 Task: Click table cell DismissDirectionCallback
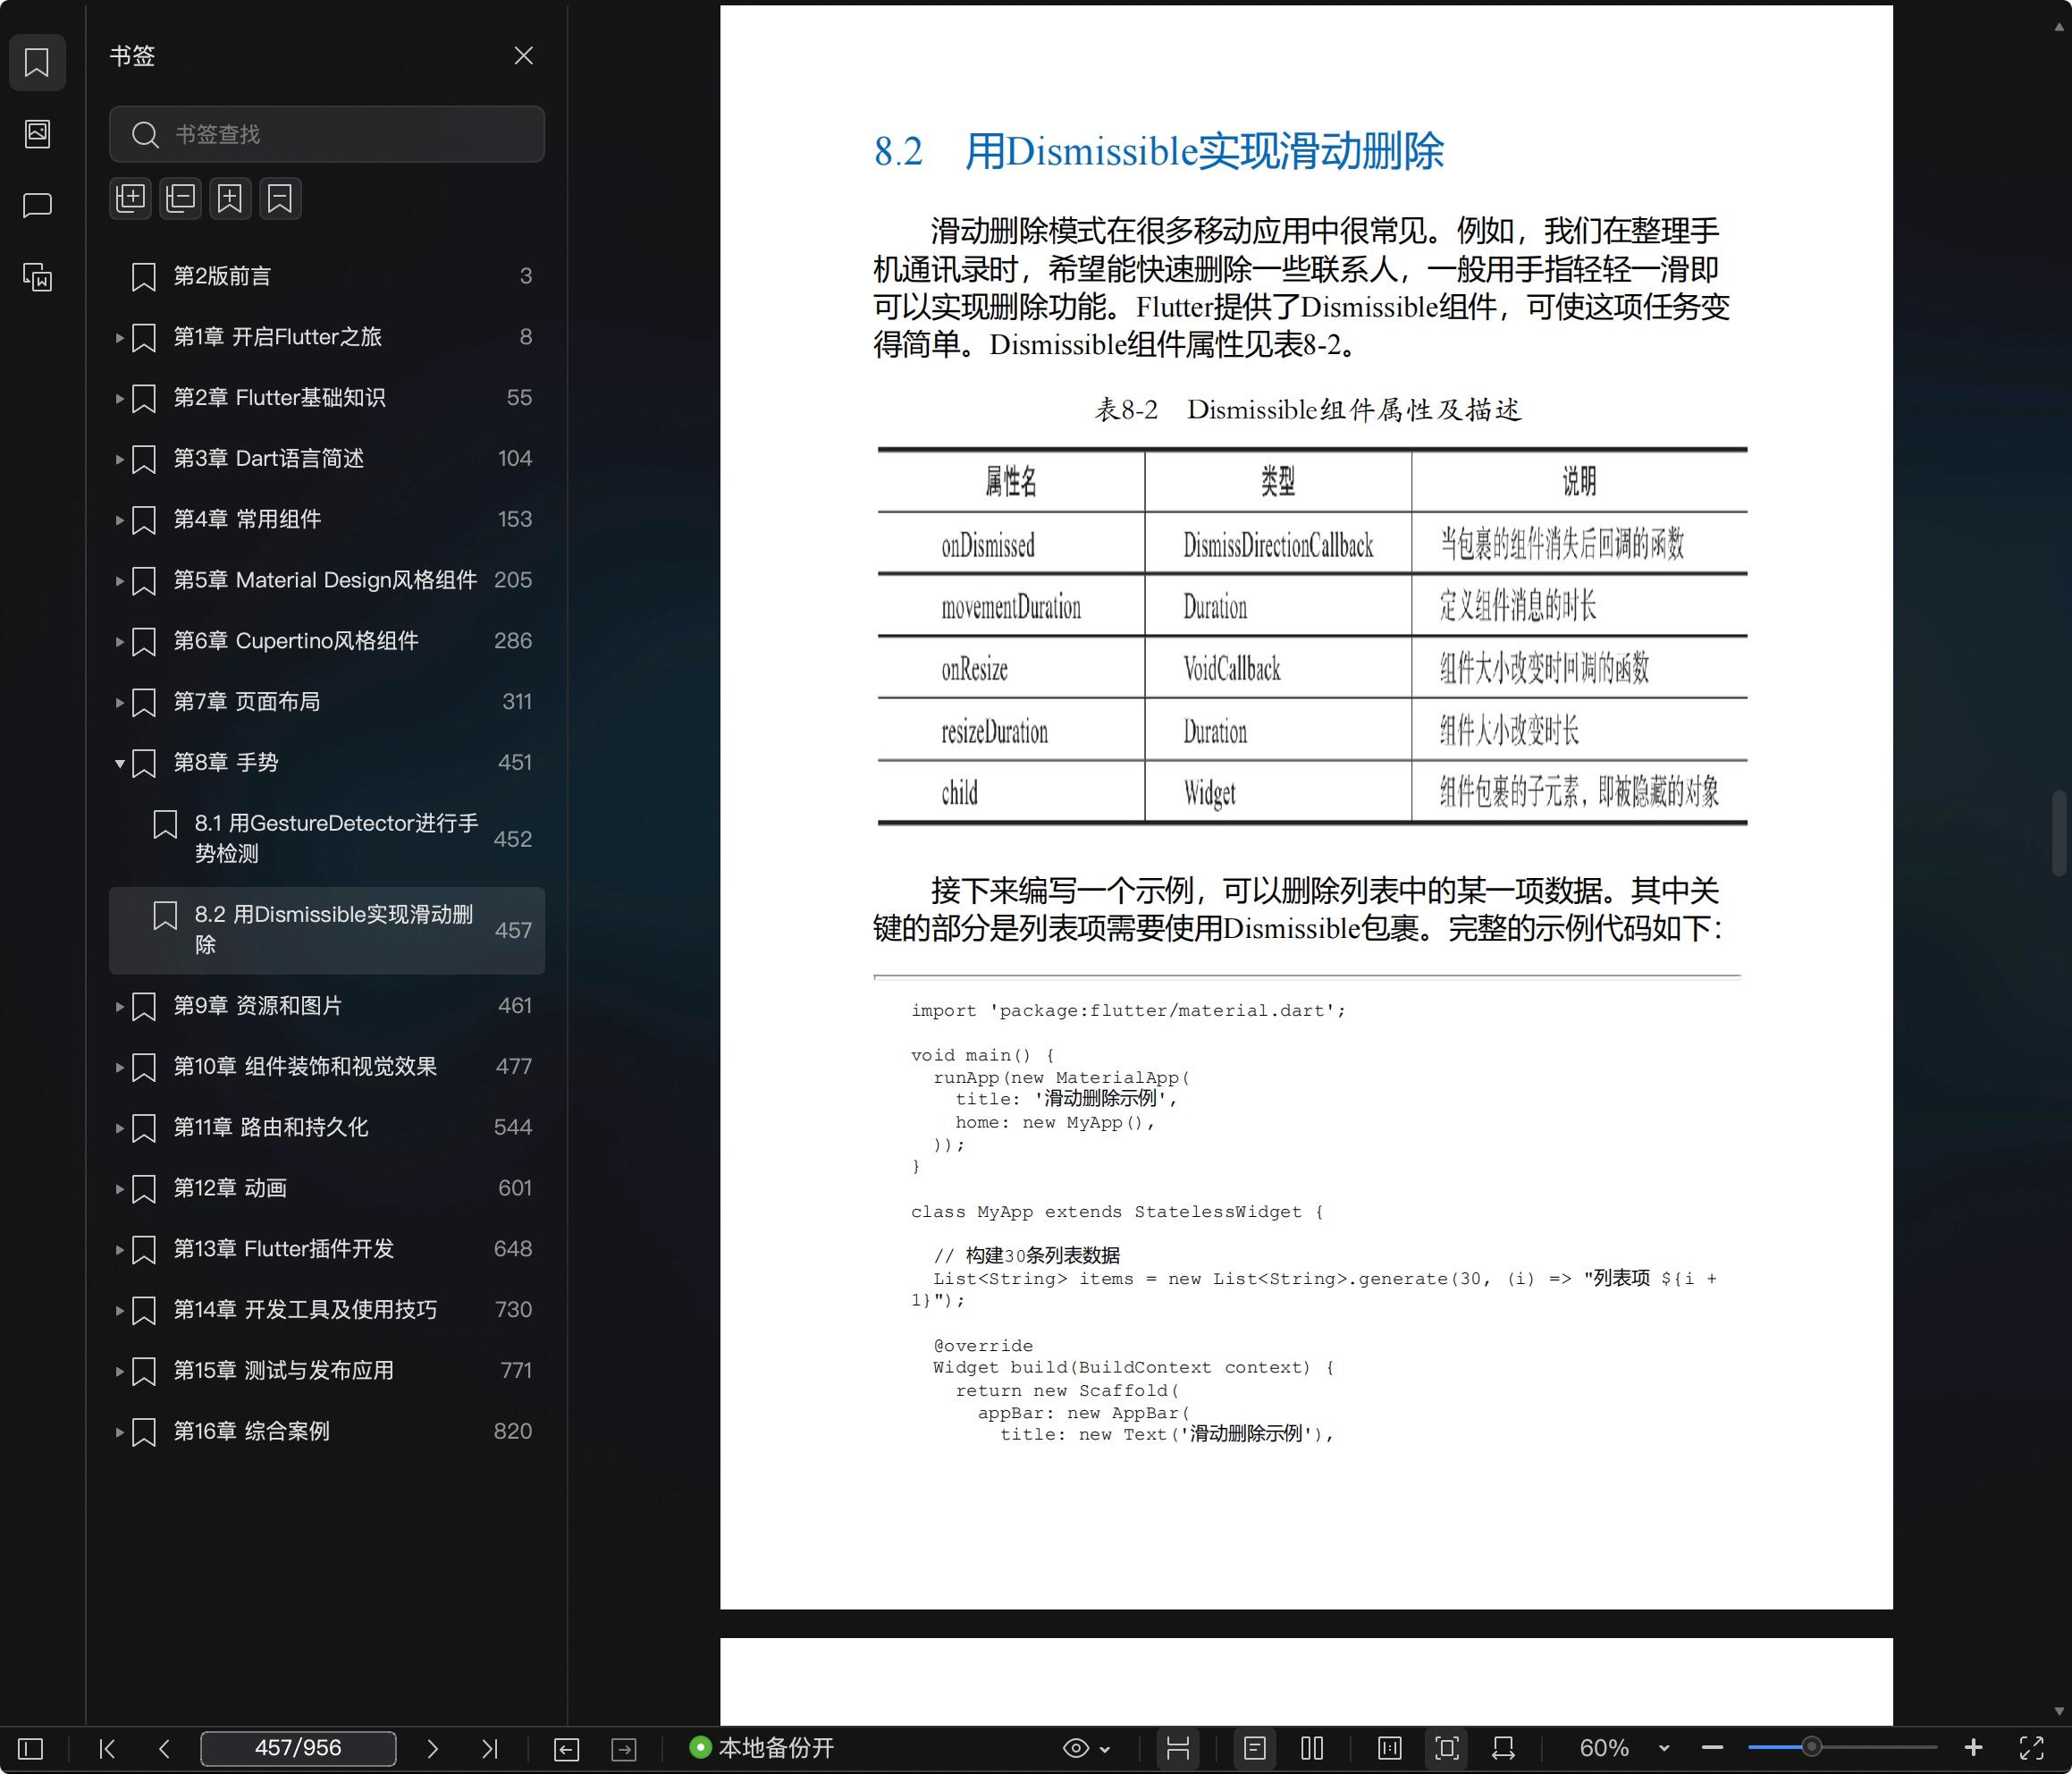click(1278, 545)
